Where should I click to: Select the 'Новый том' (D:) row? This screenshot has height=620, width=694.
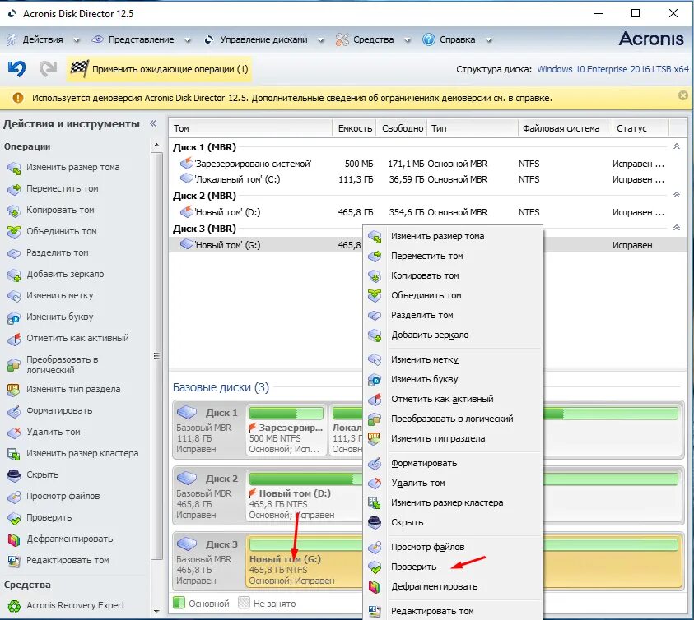coord(427,212)
